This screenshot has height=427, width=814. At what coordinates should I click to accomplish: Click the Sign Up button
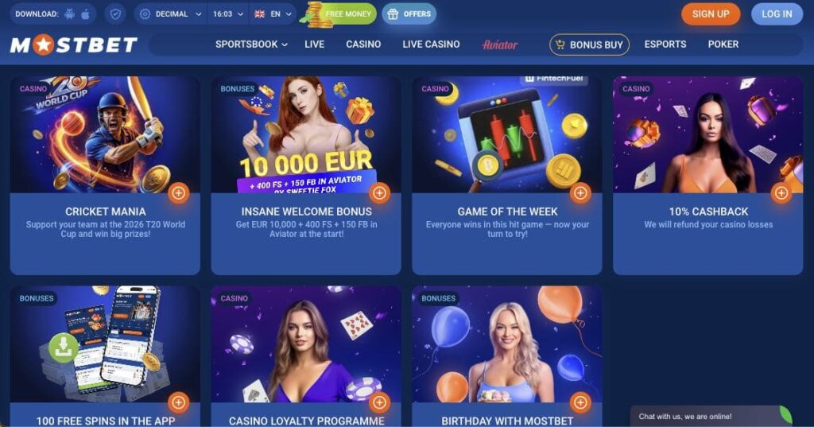pos(711,14)
